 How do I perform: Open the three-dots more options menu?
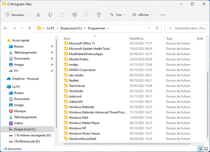tap(163, 15)
